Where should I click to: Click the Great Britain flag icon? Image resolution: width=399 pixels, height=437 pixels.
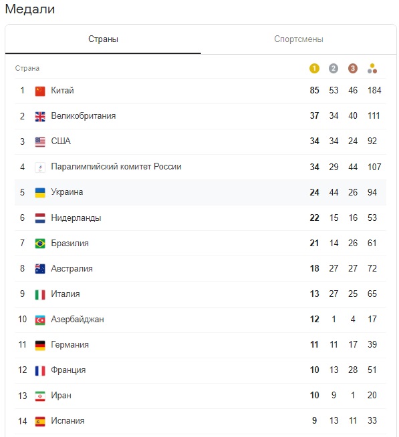click(x=40, y=116)
